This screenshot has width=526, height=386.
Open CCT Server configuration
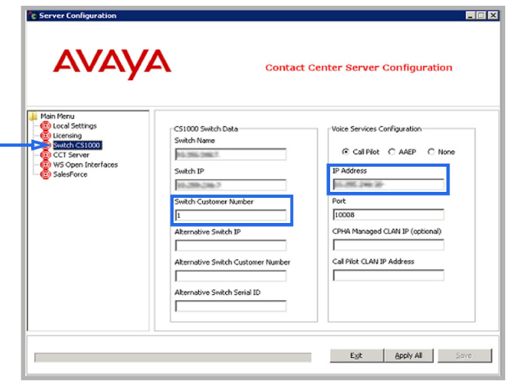pyautogui.click(x=71, y=155)
